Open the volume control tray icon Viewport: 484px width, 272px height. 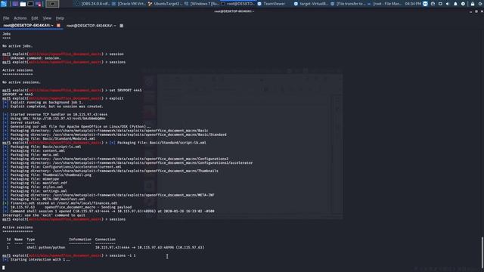pyautogui.click(x=448, y=4)
